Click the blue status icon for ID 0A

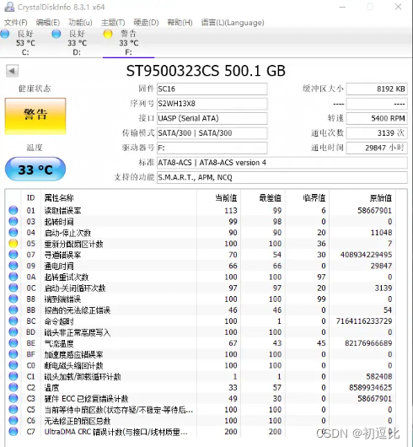[x=13, y=277]
